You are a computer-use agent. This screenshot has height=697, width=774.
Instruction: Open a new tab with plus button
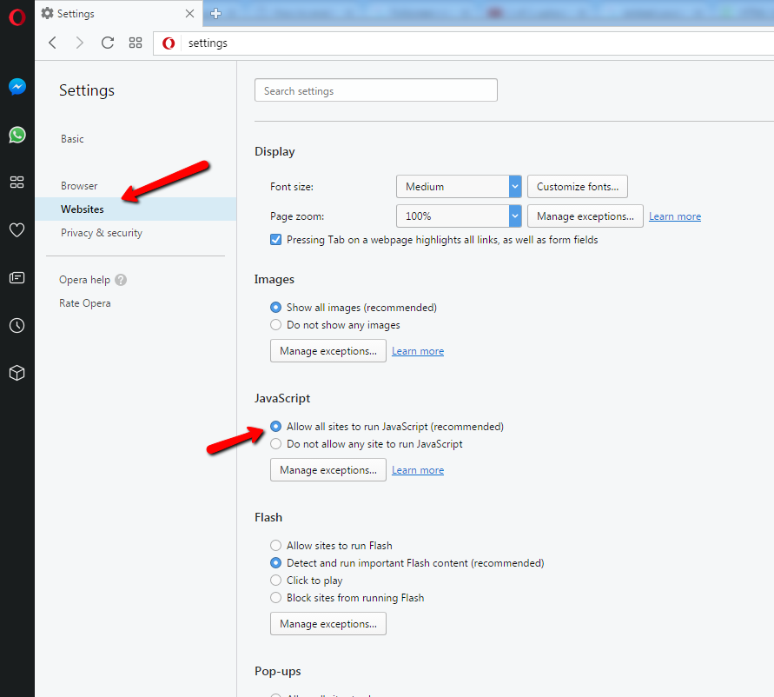(215, 14)
